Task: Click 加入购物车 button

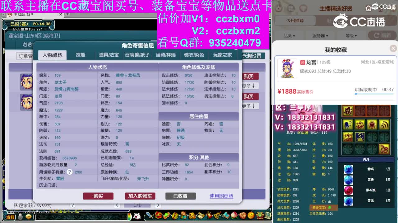Action: pos(140,196)
